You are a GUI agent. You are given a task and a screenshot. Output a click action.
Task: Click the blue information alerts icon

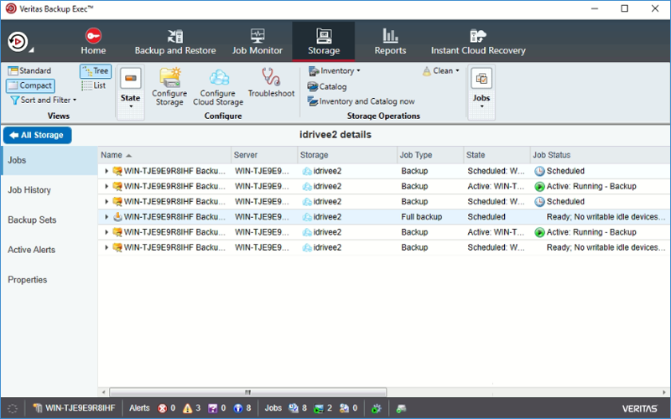pyautogui.click(x=238, y=408)
